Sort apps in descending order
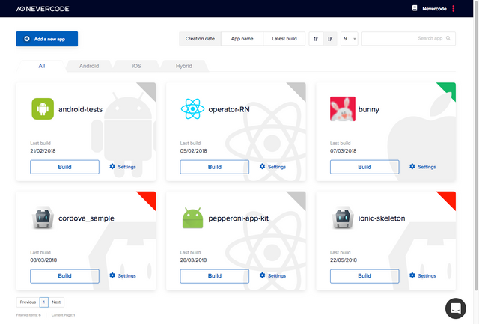The height and width of the screenshot is (324, 479). pos(330,39)
